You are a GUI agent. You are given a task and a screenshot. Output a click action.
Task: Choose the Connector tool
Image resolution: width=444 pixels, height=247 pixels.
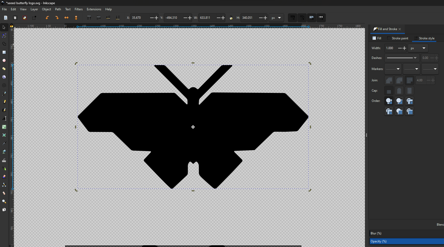[x=4, y=185]
